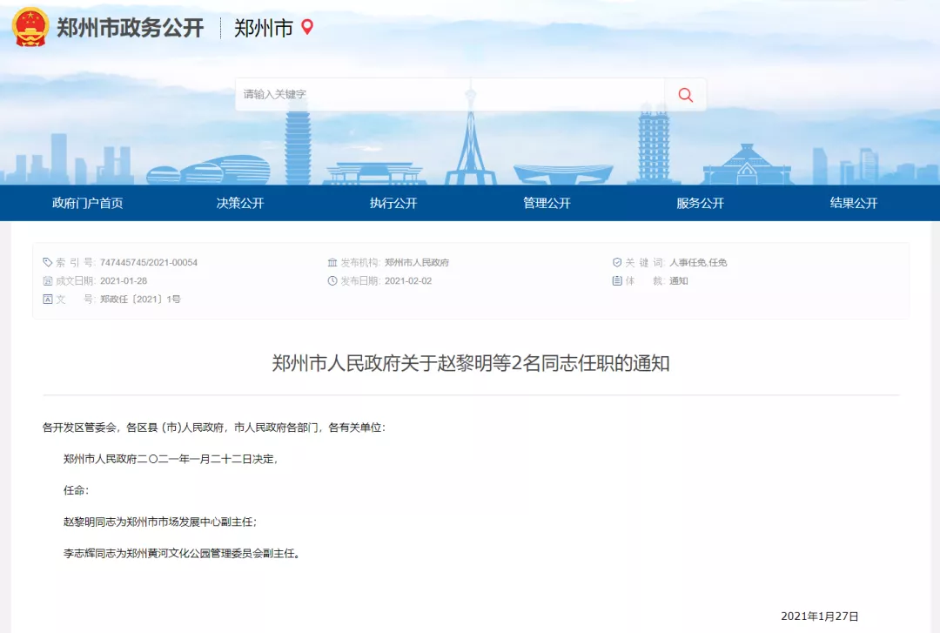Click the red location pin icon
The image size is (940, 633).
pyautogui.click(x=306, y=28)
